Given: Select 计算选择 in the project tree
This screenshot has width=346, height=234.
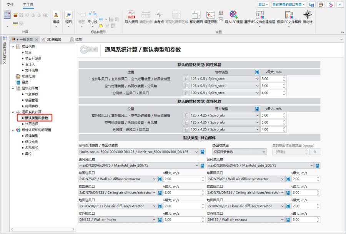Looking at the screenshot, I should pyautogui.click(x=32, y=124).
